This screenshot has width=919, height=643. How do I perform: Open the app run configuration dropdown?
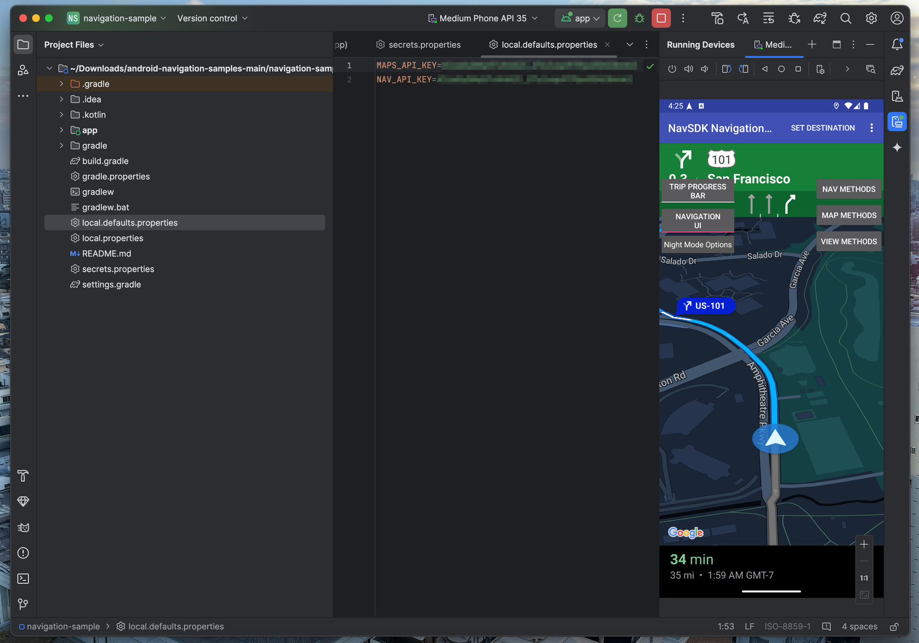pyautogui.click(x=580, y=18)
